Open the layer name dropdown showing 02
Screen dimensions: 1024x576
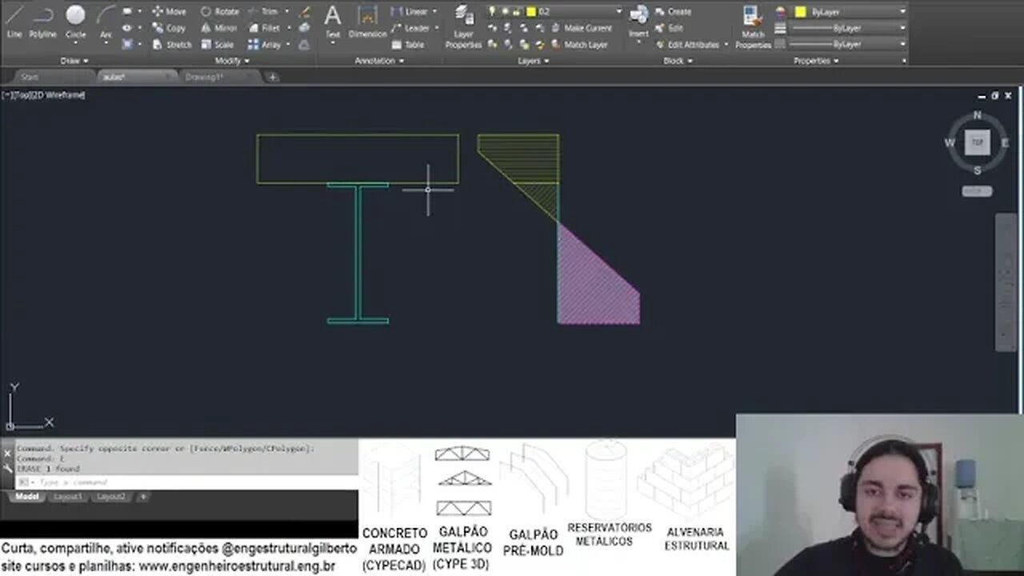click(x=555, y=11)
